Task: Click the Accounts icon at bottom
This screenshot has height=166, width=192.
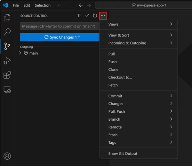Action: tap(7, 156)
